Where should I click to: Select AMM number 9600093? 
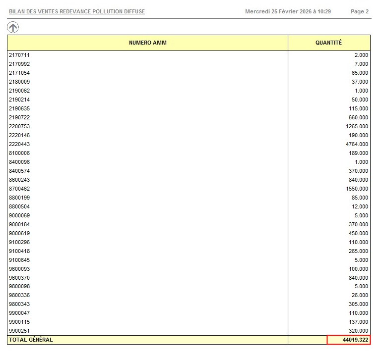point(19,269)
